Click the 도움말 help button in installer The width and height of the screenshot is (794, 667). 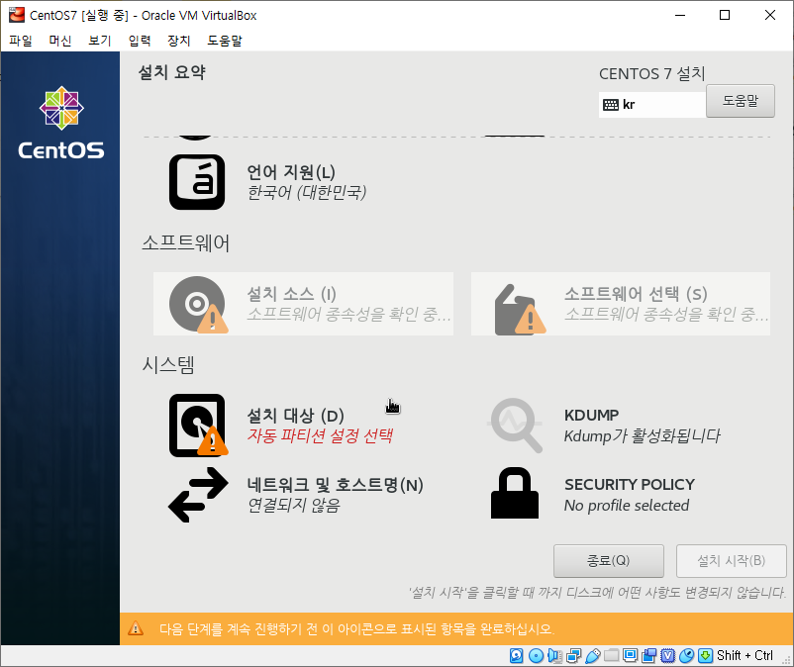click(x=741, y=101)
